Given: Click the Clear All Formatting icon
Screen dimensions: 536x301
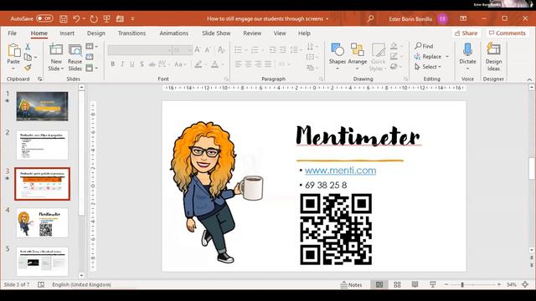Looking at the screenshot, I should pos(221,50).
